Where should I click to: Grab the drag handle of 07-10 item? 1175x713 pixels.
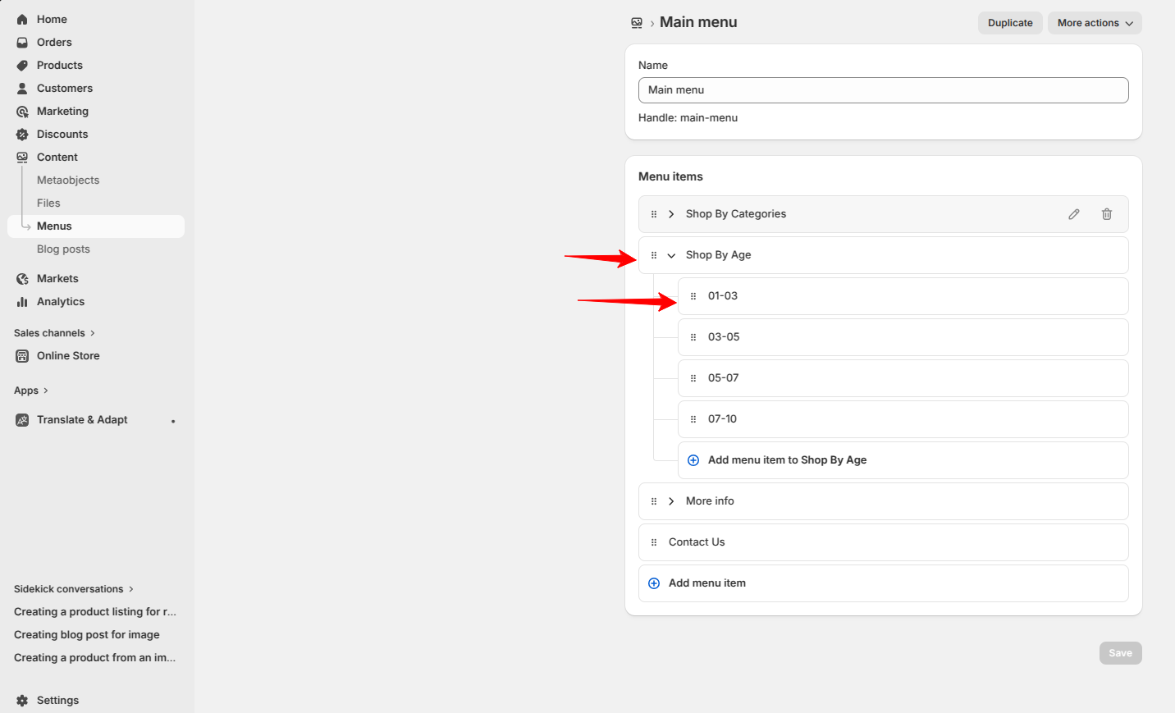click(x=693, y=419)
